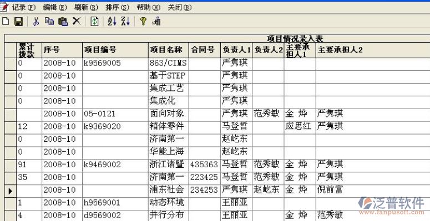Viewport: 430px width, 221px height.
Task: Click the project number d9569002
Action: (x=115, y=215)
